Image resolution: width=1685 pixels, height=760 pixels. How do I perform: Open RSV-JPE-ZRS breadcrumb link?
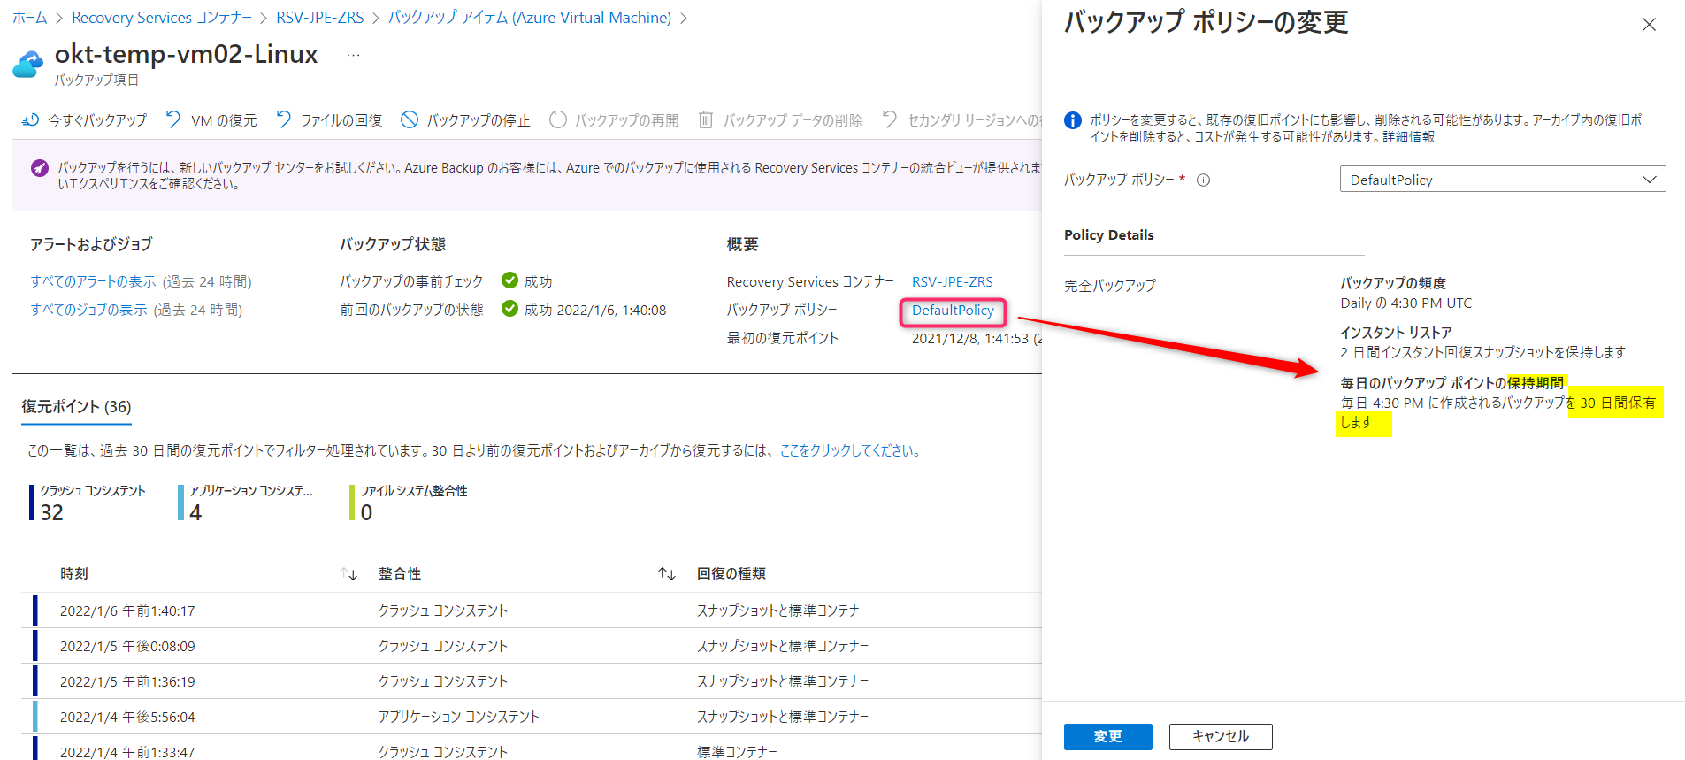320,18
